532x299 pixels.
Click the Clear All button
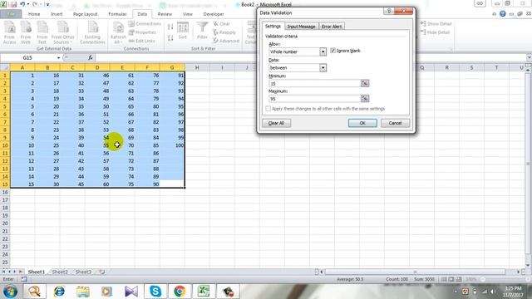tap(276, 123)
